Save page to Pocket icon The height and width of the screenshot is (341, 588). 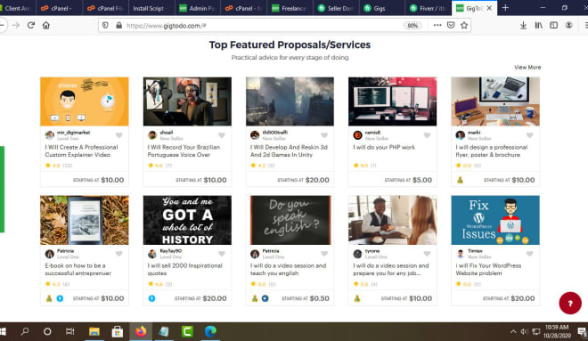pos(451,25)
